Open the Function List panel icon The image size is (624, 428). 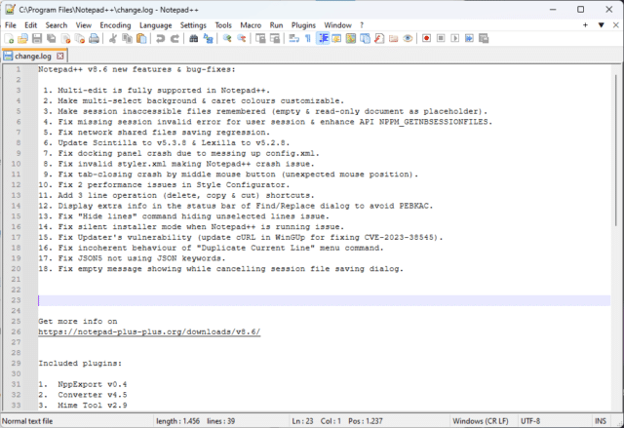click(x=379, y=39)
